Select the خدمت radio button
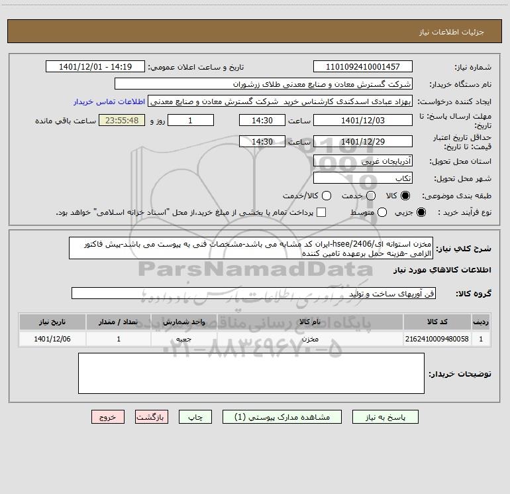The height and width of the screenshot is (494, 510). (371, 196)
